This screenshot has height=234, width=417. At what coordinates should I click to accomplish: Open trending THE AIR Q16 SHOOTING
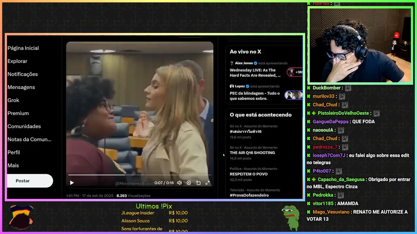[x=252, y=153]
